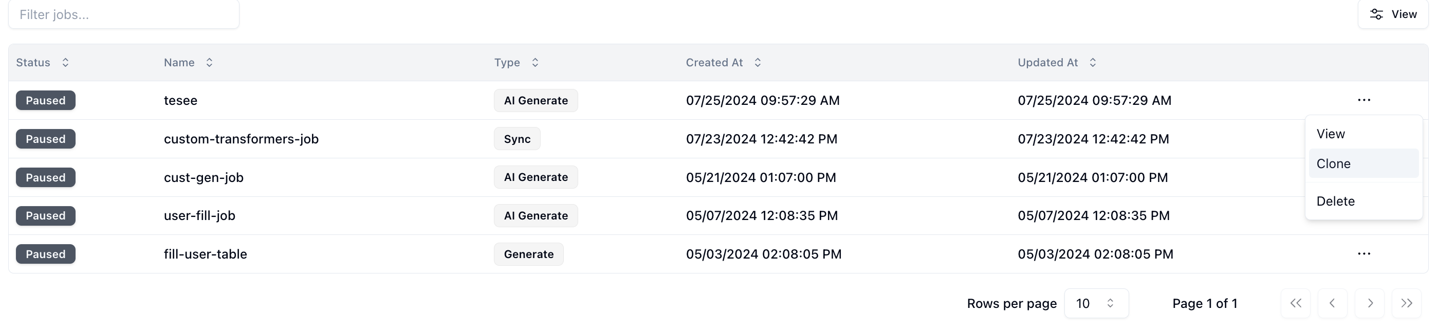Open the View column options button
The height and width of the screenshot is (329, 1437).
coord(1392,14)
